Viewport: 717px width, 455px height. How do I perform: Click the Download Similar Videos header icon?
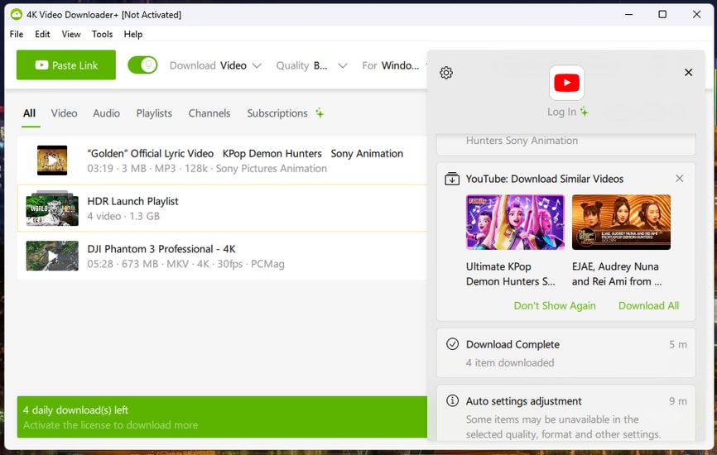(x=452, y=179)
